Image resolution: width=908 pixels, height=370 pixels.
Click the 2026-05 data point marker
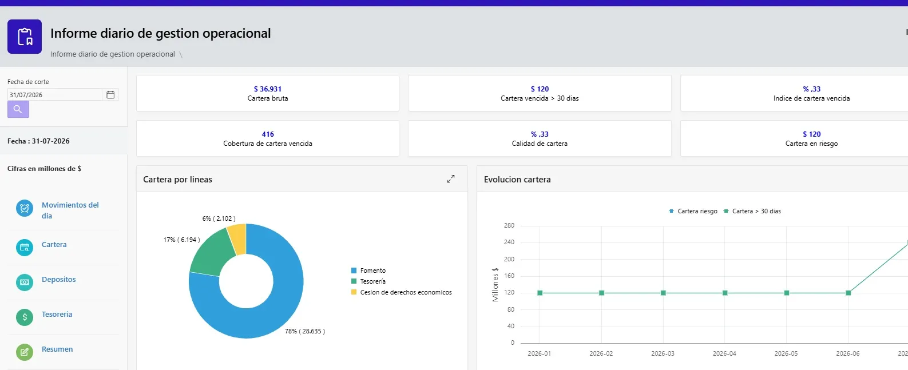tap(787, 293)
